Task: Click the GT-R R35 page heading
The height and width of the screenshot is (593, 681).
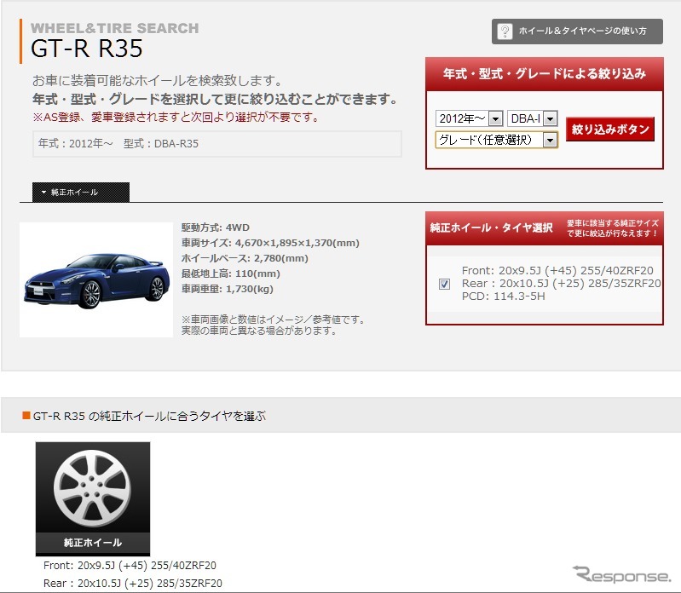Action: (86, 49)
